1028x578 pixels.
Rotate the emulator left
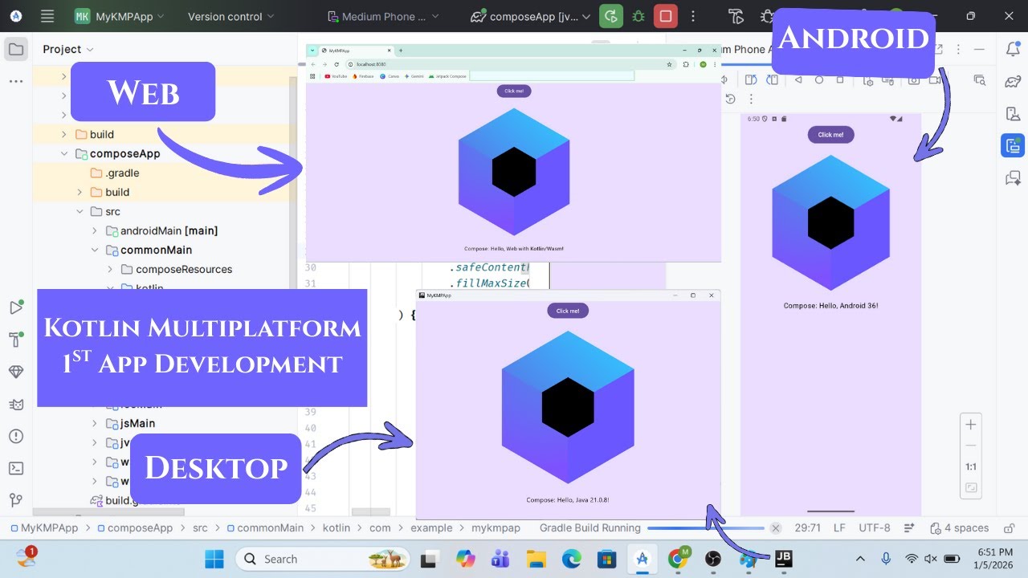[751, 80]
